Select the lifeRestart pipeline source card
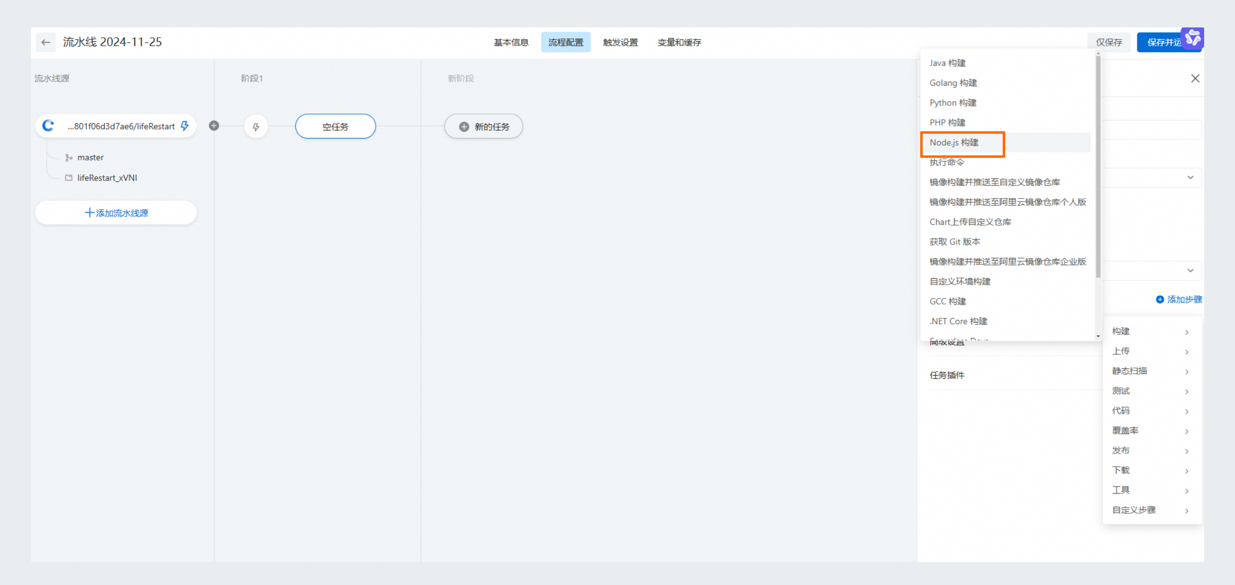Screen dimensions: 1235x585 pos(116,126)
